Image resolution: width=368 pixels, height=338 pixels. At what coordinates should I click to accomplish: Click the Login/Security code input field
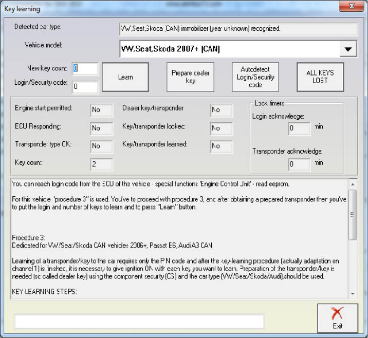[85, 87]
